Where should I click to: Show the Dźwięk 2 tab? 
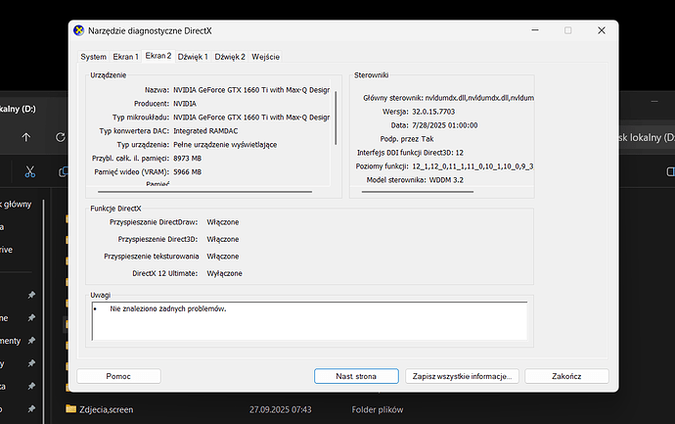pos(231,57)
